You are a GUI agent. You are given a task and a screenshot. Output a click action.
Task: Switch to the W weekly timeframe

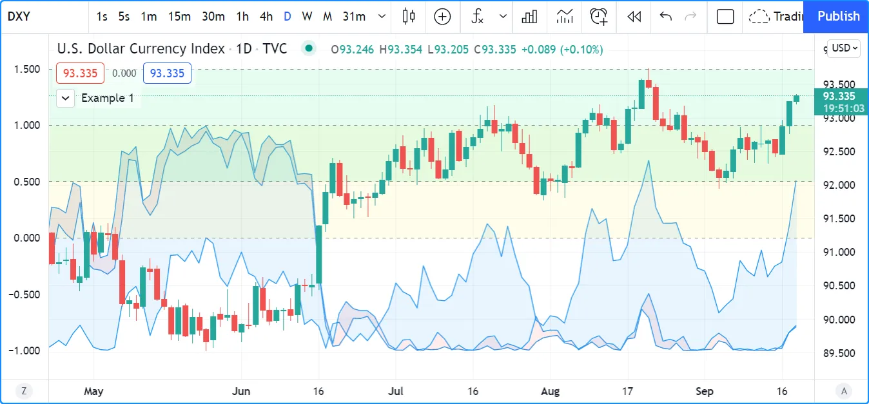(308, 17)
